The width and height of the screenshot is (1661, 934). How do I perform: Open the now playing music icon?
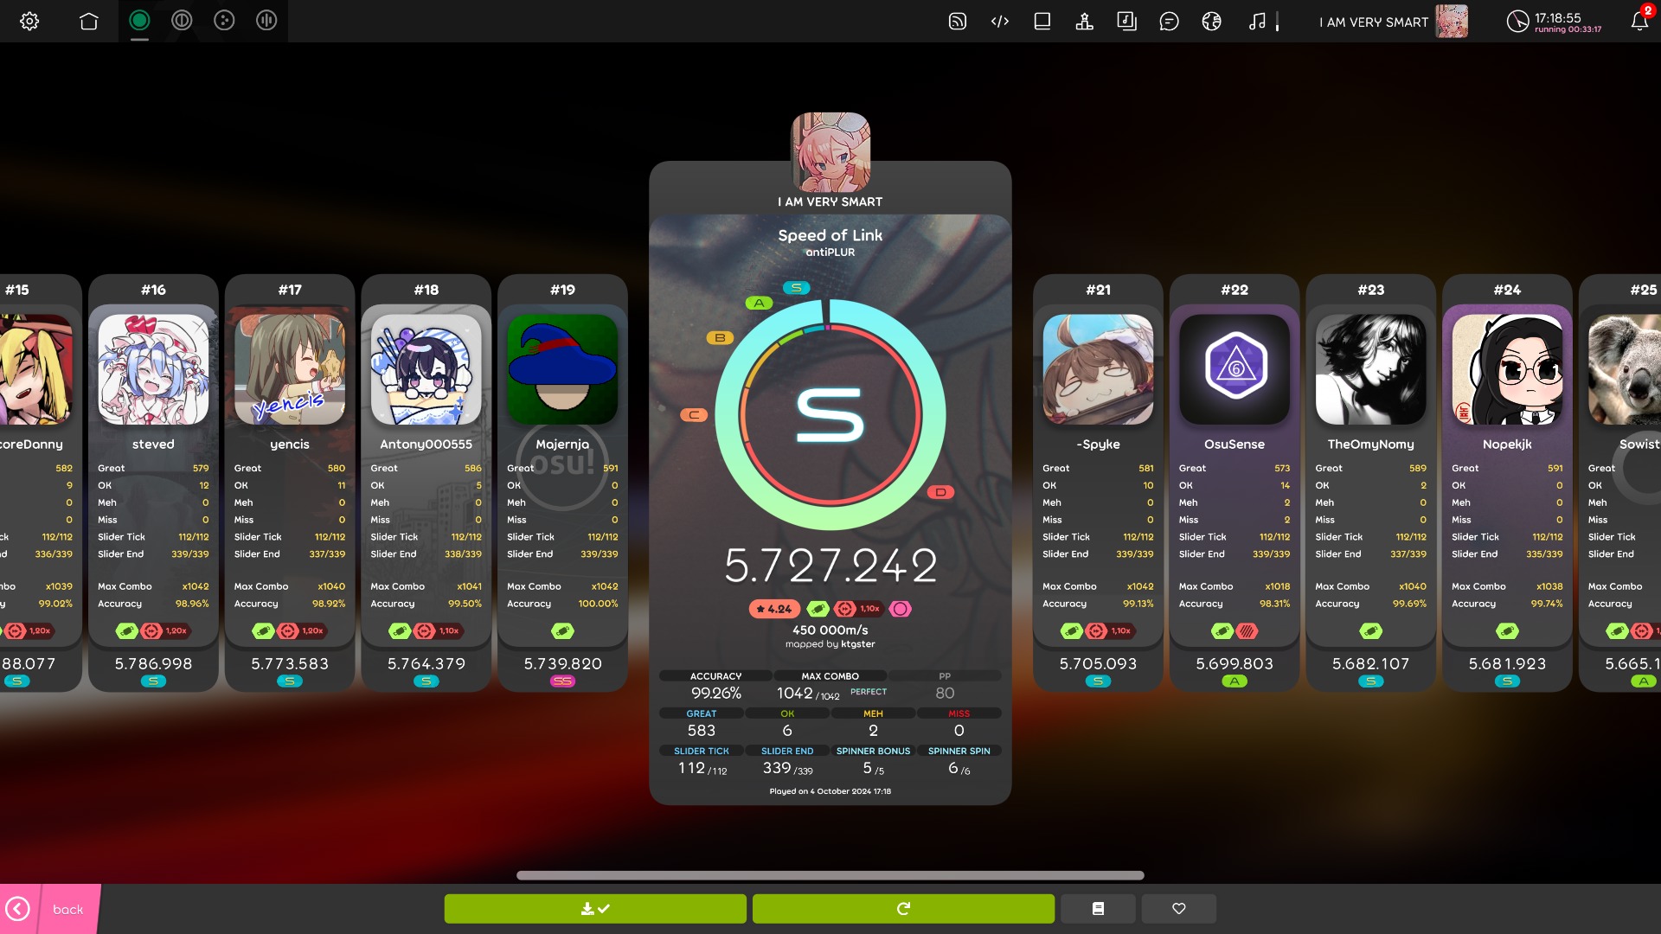[x=1257, y=22]
